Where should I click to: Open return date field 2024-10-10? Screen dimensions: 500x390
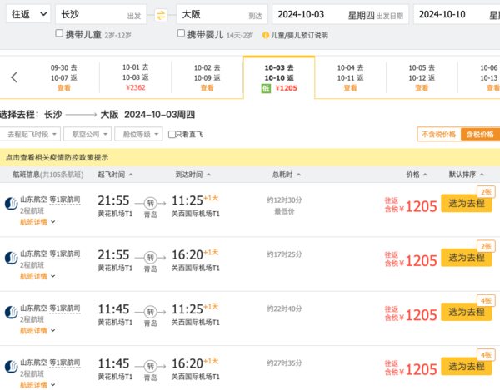pos(457,14)
